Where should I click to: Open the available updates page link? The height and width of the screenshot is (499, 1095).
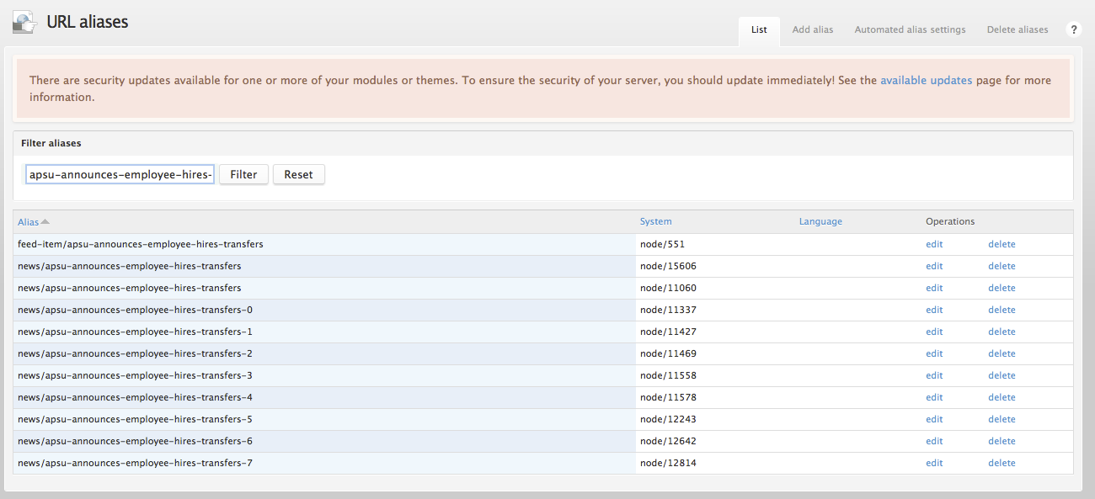[924, 79]
